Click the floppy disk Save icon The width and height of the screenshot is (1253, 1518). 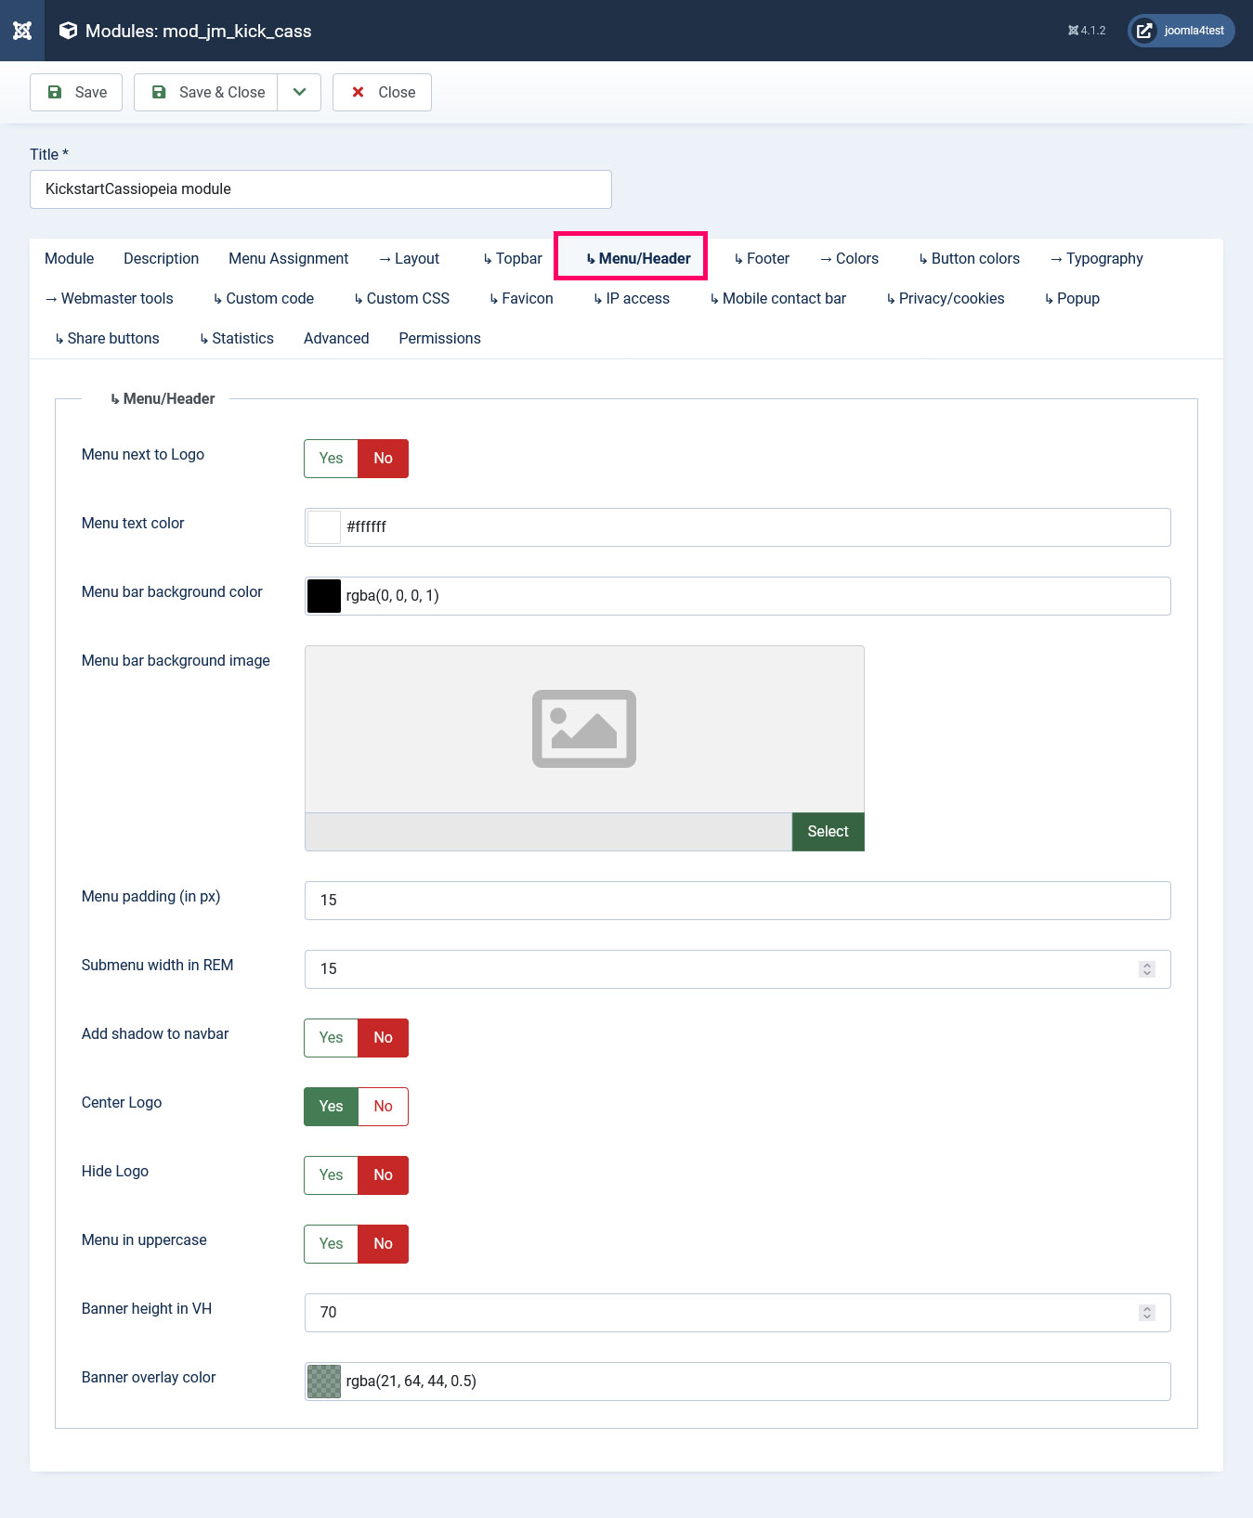pyautogui.click(x=55, y=92)
